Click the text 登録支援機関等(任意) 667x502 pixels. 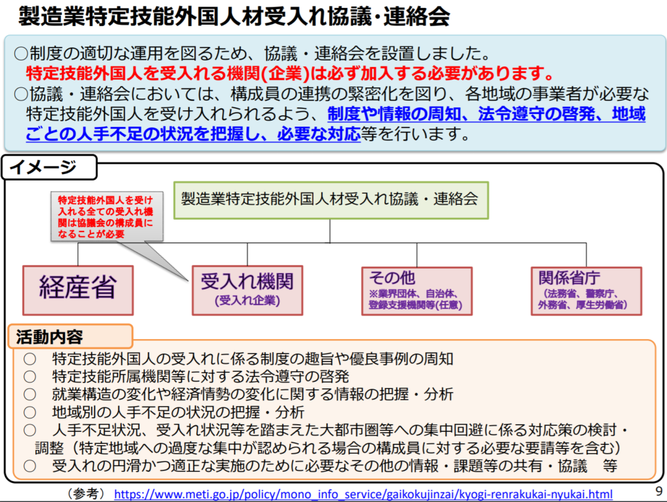click(415, 305)
